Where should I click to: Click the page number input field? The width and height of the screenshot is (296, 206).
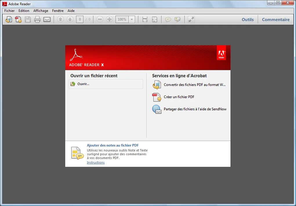tap(80, 19)
